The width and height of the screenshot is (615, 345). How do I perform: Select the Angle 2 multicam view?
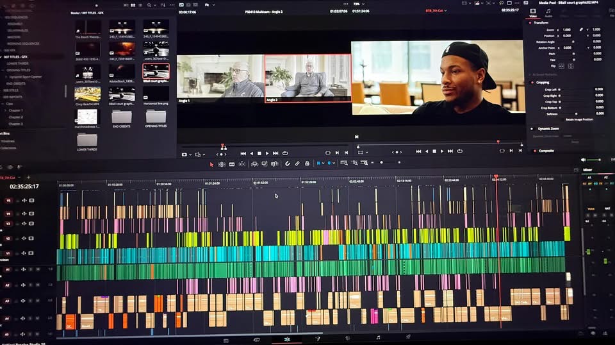[x=308, y=78]
